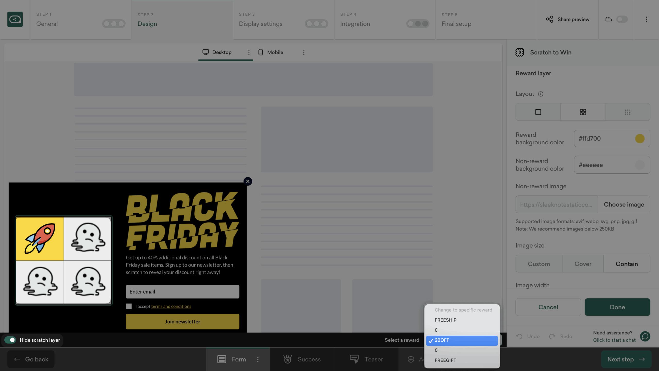The image size is (659, 371).
Task: Click the Layout info icon
Action: point(541,94)
